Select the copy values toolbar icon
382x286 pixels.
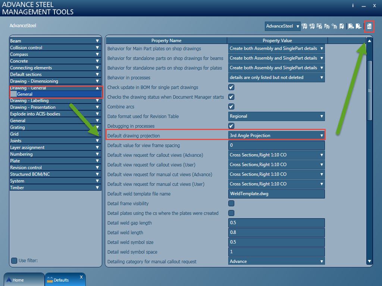[327, 26]
